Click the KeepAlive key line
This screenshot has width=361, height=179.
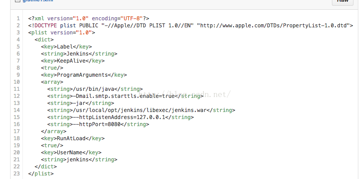coord(73,61)
